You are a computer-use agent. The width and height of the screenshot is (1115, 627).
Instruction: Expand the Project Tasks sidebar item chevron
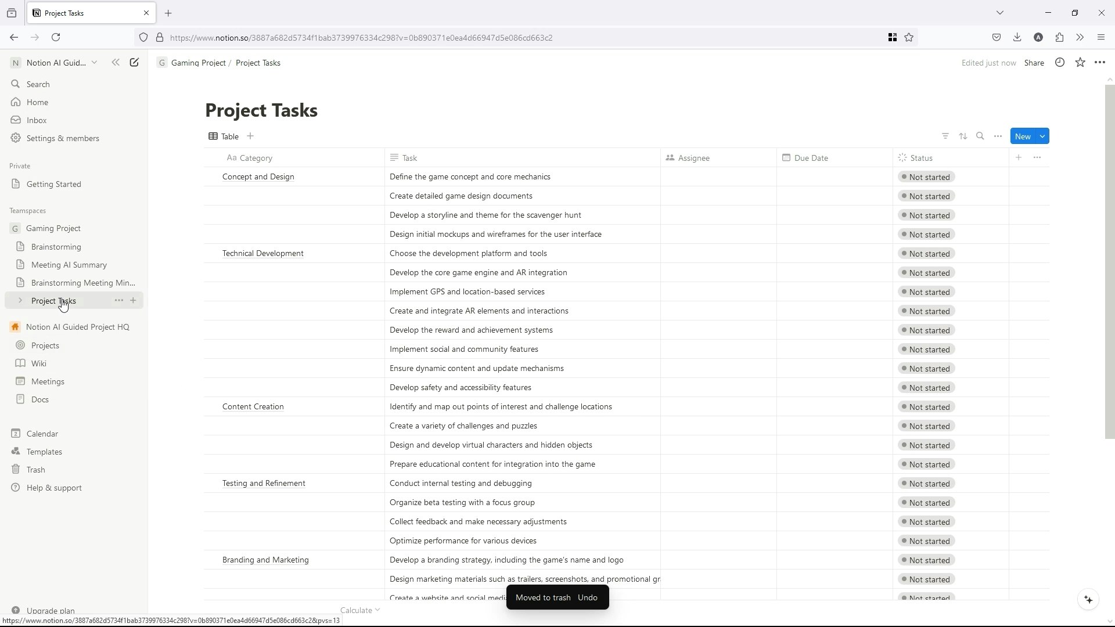pyautogui.click(x=20, y=301)
